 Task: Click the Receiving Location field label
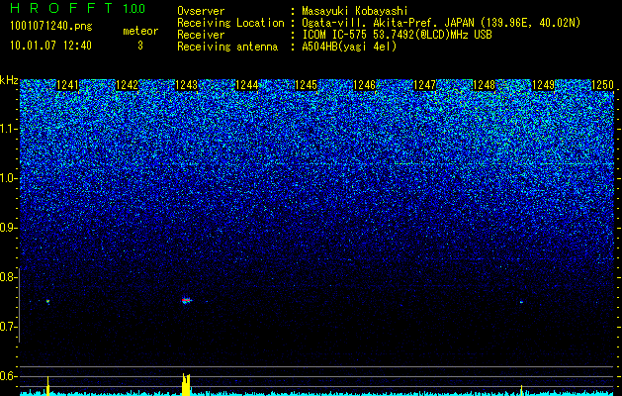(230, 23)
